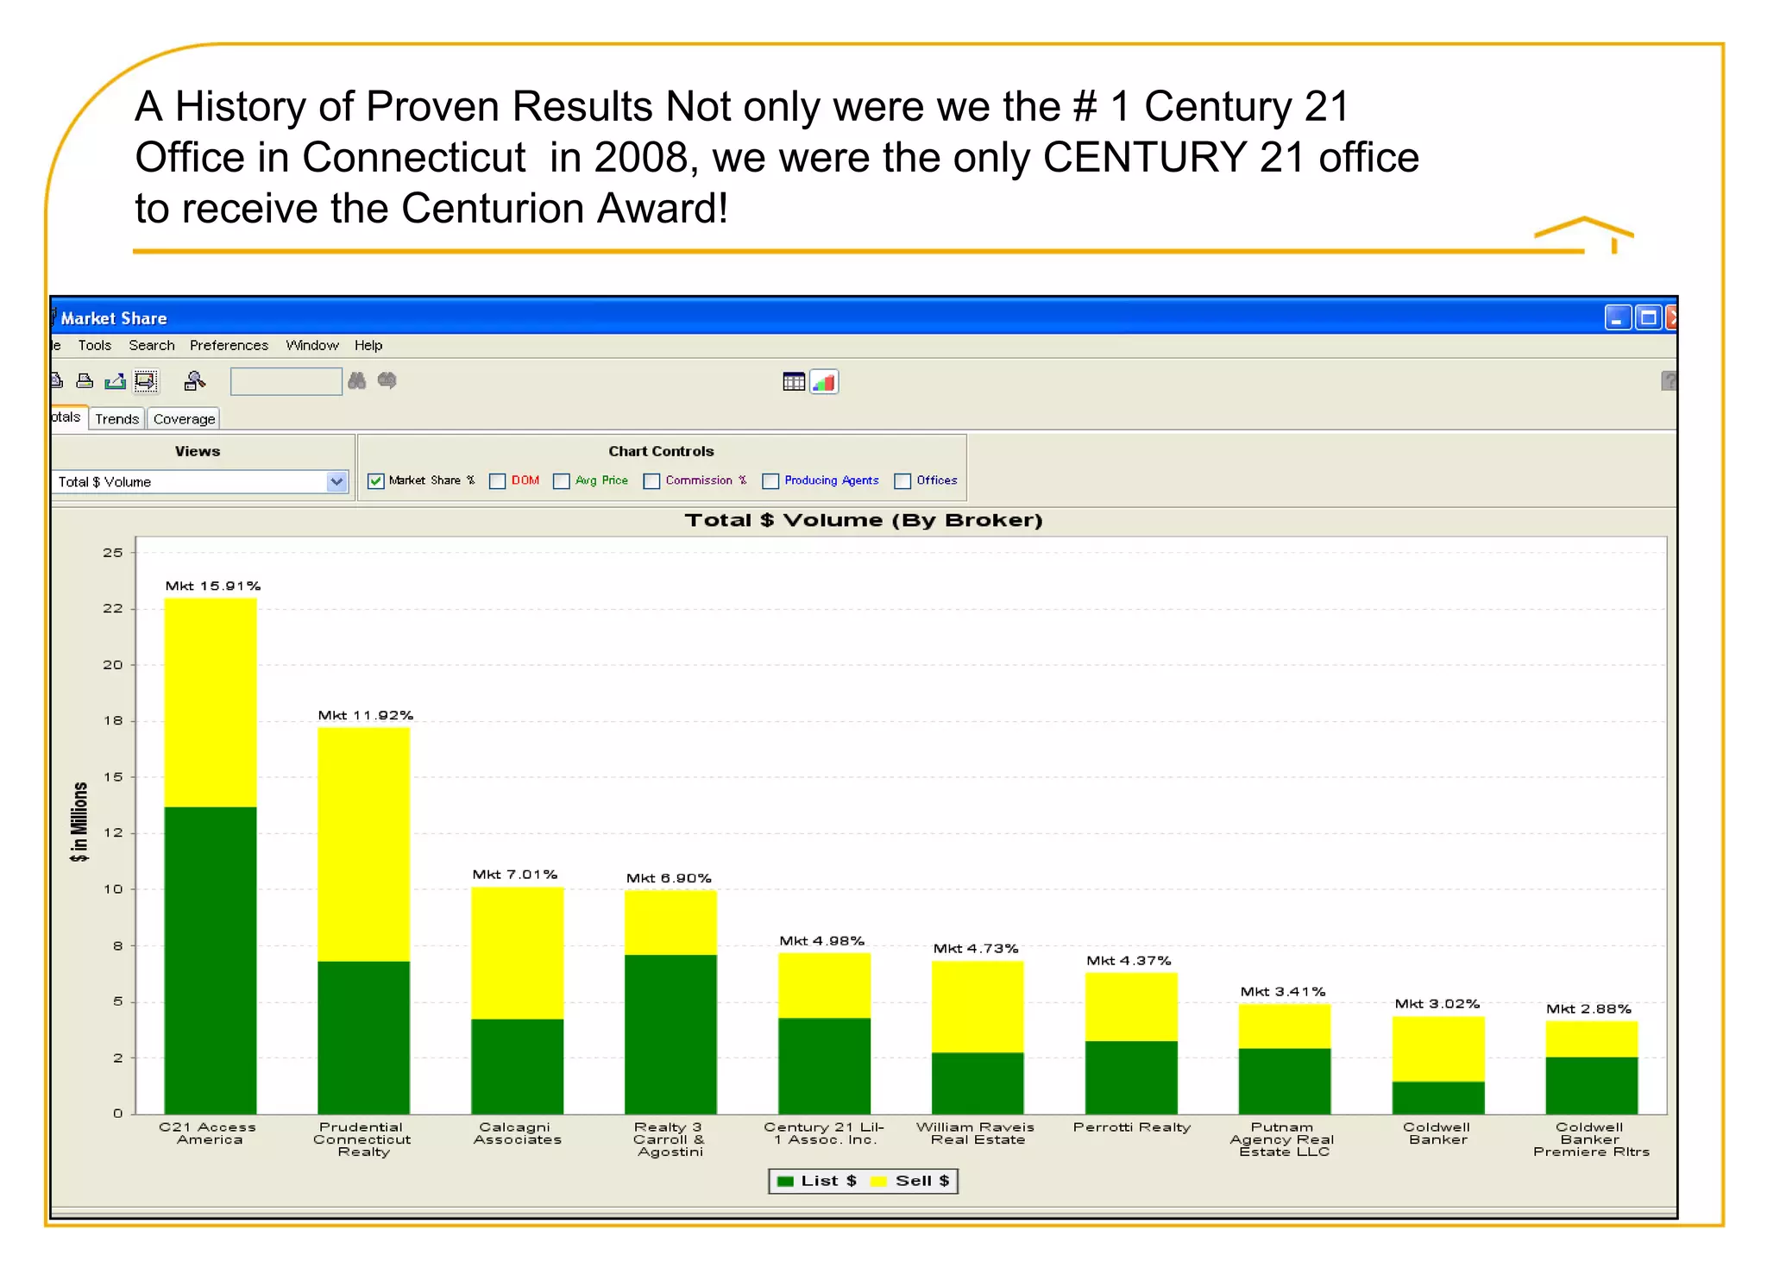The width and height of the screenshot is (1767, 1274).
Task: Click the binoculars find icon
Action: [356, 380]
